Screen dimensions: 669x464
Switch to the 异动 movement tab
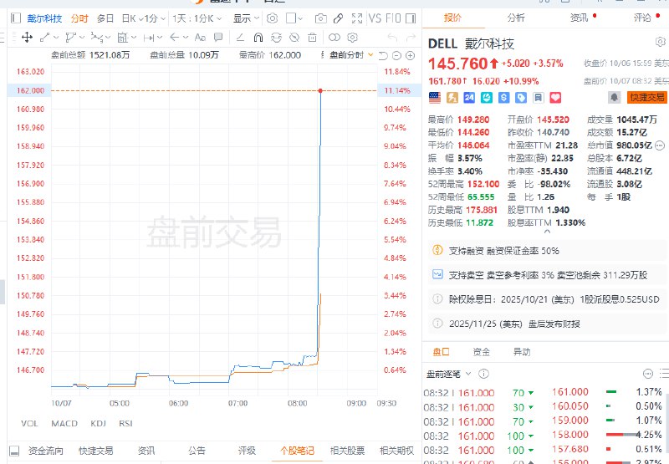521,352
